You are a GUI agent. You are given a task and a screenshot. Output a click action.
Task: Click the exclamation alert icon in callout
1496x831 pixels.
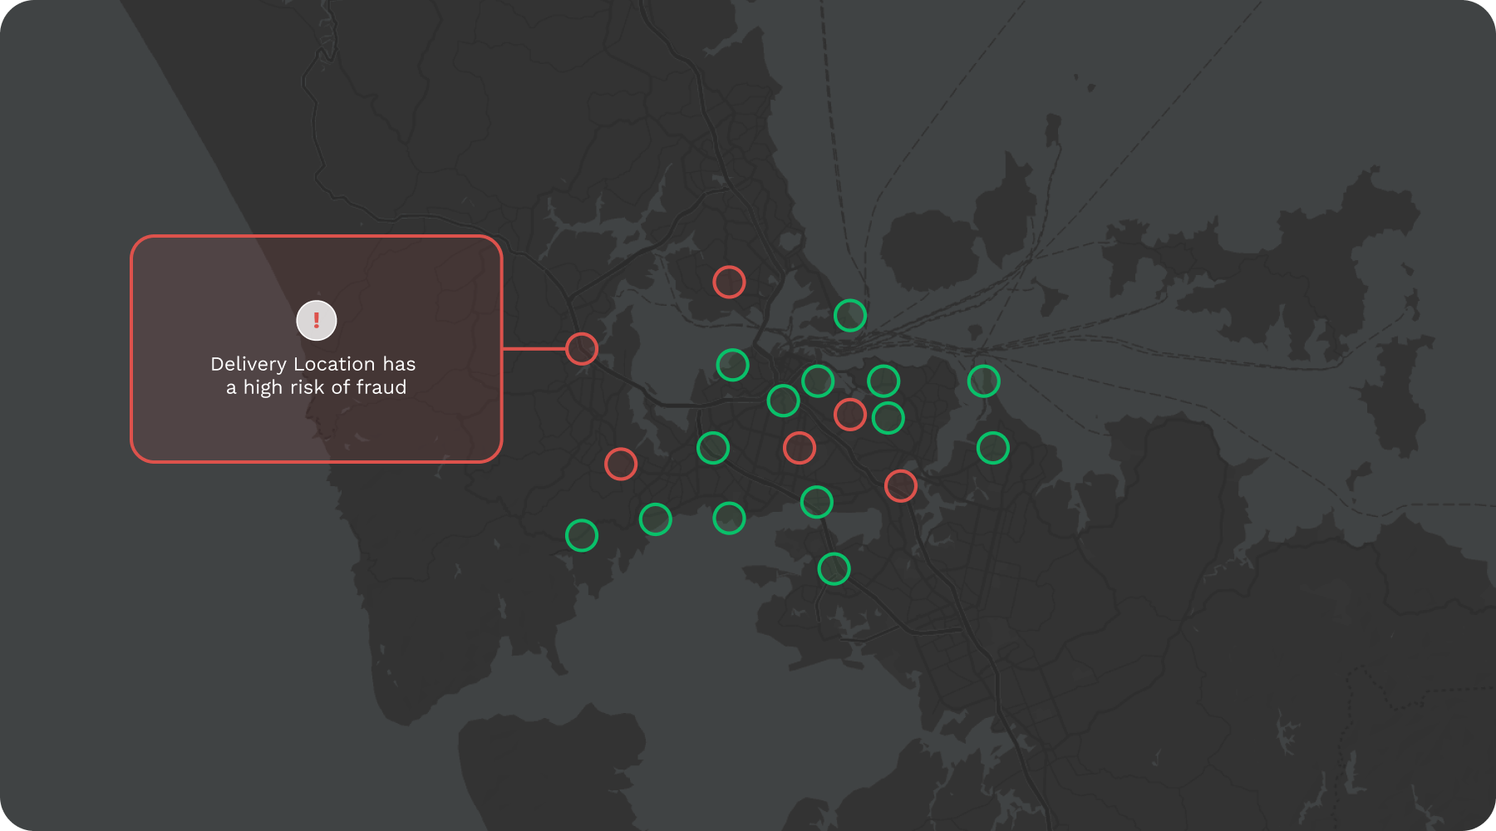pyautogui.click(x=316, y=321)
